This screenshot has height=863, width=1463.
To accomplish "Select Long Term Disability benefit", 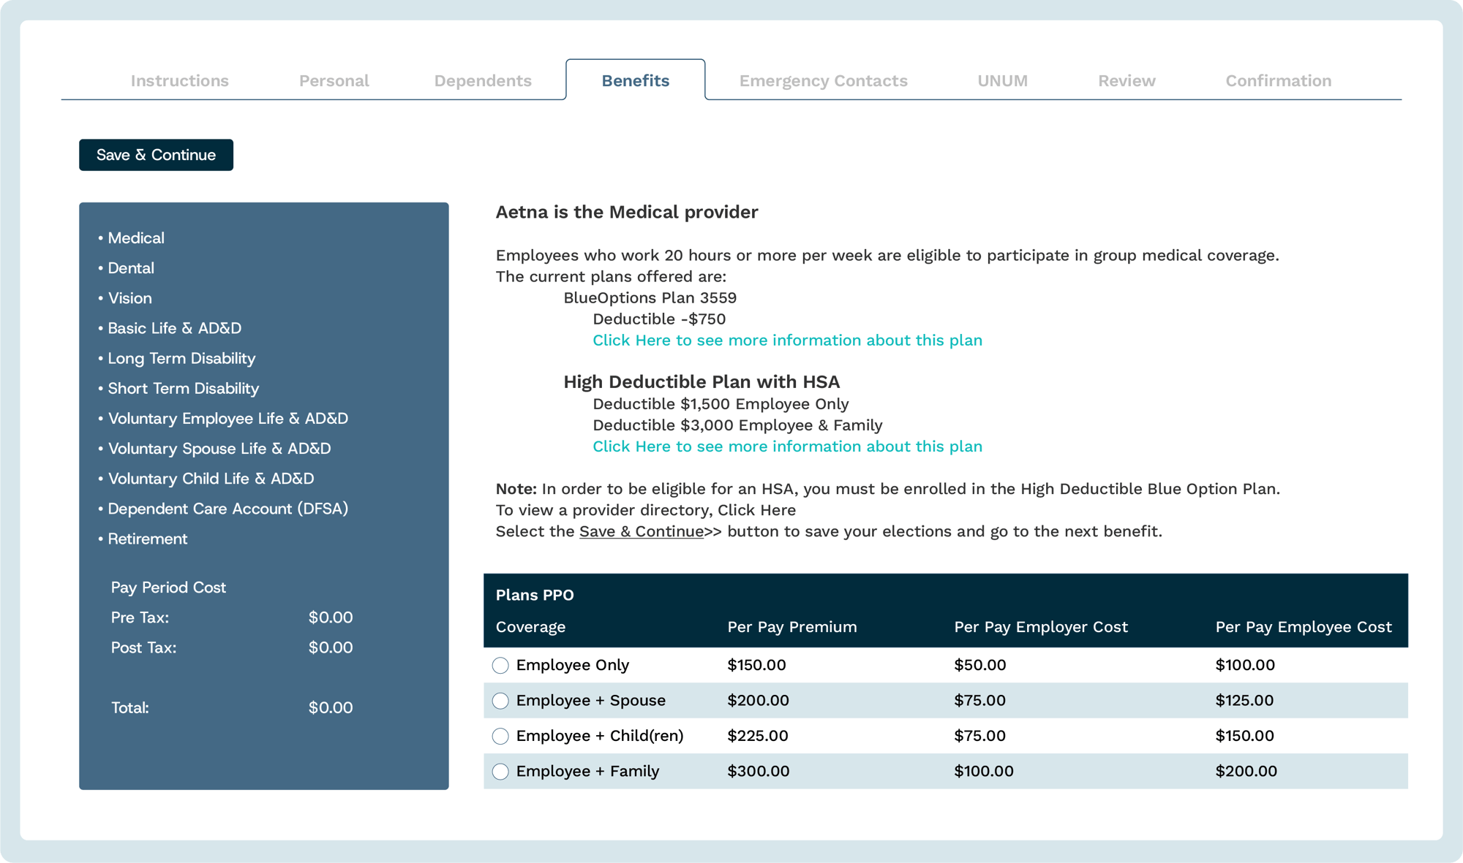I will tap(181, 358).
